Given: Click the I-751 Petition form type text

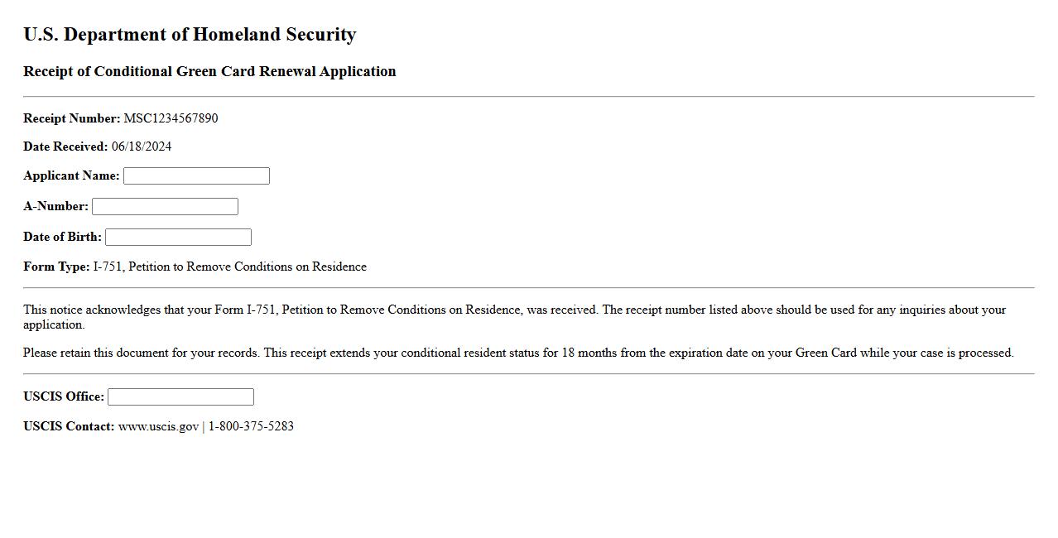Looking at the screenshot, I should 230,267.
